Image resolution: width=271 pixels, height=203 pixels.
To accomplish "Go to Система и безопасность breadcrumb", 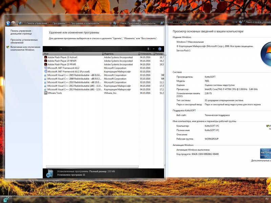I will point(191,22).
